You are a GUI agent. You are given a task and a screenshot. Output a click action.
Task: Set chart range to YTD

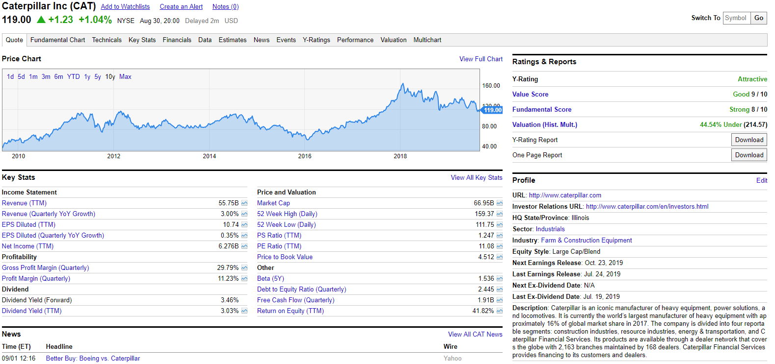(74, 76)
